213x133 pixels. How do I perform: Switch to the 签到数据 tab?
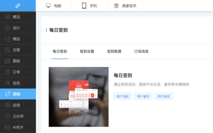(x=114, y=51)
